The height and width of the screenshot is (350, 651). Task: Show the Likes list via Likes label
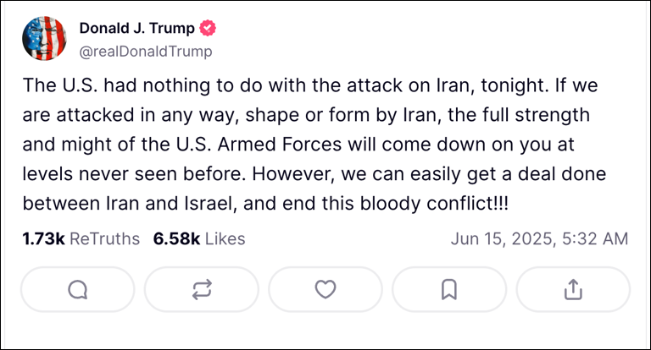[225, 239]
